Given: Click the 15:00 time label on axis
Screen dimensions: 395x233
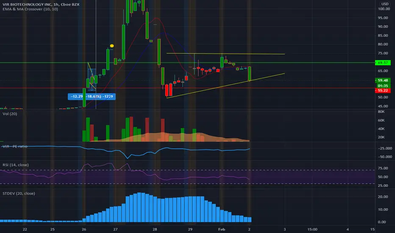Looking at the screenshot, I should click(312, 229).
